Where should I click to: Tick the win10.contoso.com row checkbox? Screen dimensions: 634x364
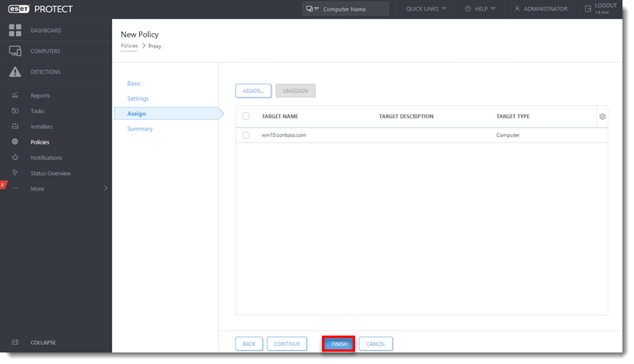pyautogui.click(x=246, y=135)
